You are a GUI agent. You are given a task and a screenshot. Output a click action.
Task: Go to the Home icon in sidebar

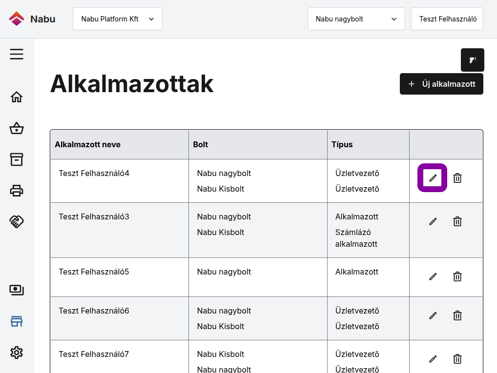coord(17,97)
